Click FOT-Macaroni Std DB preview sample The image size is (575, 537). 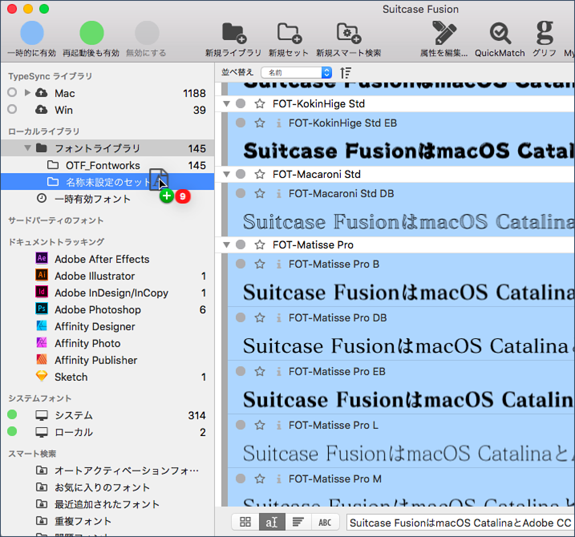[408, 222]
